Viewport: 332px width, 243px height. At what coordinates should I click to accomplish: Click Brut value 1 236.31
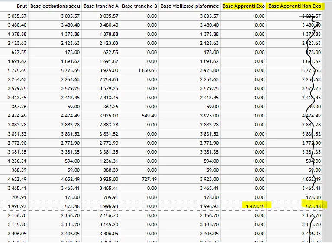(x=17, y=161)
